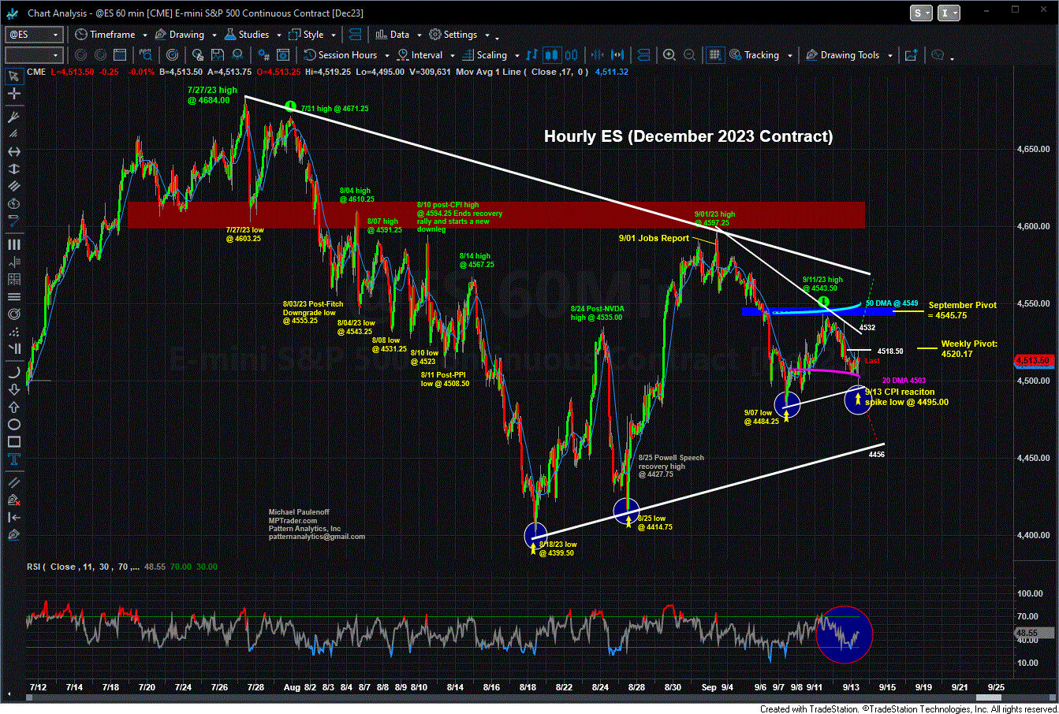Toggle the S symbol link button
1059x714 pixels.
coord(919,13)
